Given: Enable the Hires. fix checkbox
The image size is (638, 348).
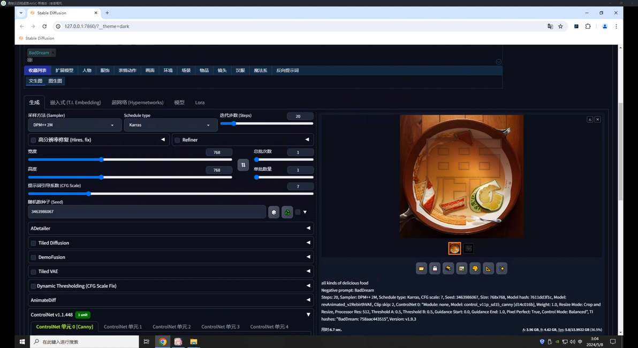Looking at the screenshot, I should point(33,140).
